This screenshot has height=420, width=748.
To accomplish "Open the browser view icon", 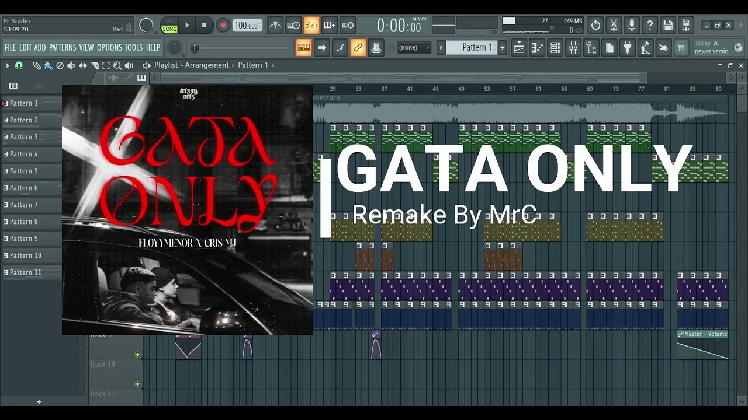I will tap(591, 48).
